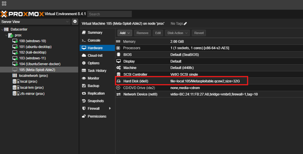Image resolution: width=303 pixels, height=154 pixels.
Task: Click the Revert button
Action: point(199,33)
